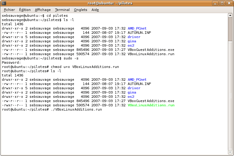The image size is (234, 156).
Task: Click the terminal window menu icon in title bar
Action: [4, 3]
